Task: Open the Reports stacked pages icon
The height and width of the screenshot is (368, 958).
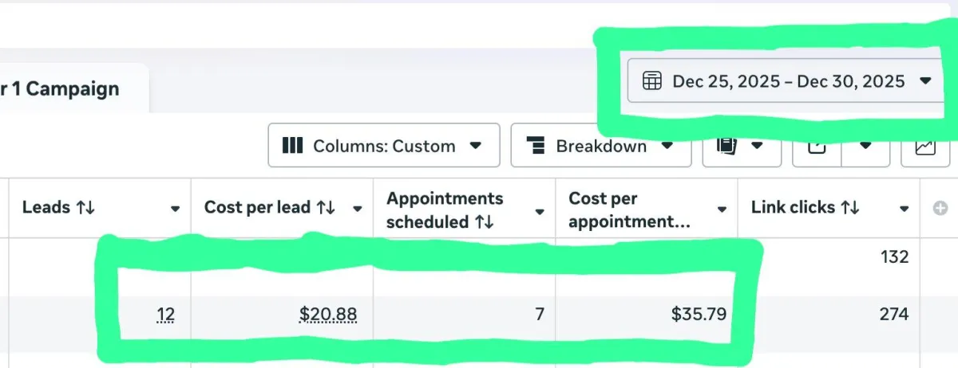Action: coord(726,146)
